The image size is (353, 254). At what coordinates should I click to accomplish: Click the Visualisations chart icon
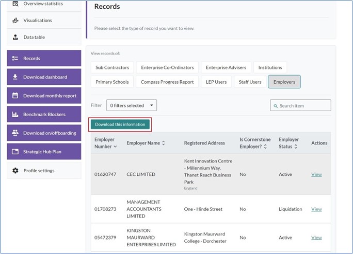(x=15, y=21)
